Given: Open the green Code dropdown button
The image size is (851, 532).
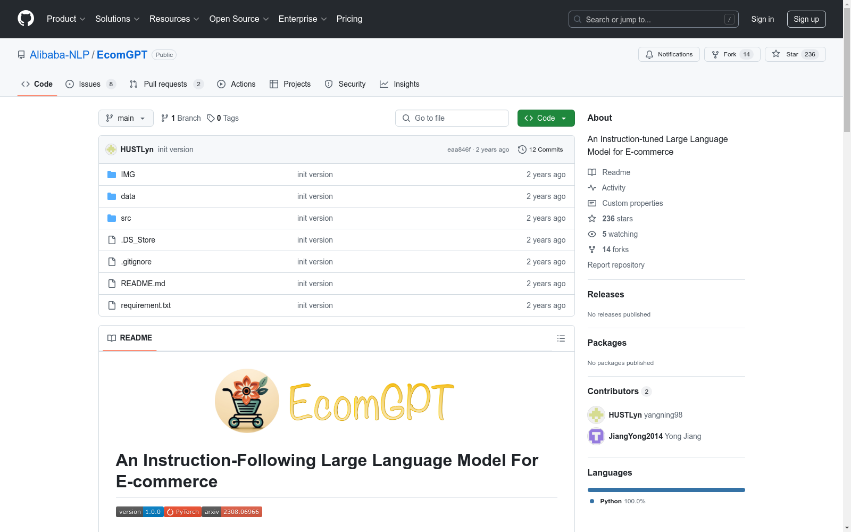Looking at the screenshot, I should pyautogui.click(x=546, y=118).
